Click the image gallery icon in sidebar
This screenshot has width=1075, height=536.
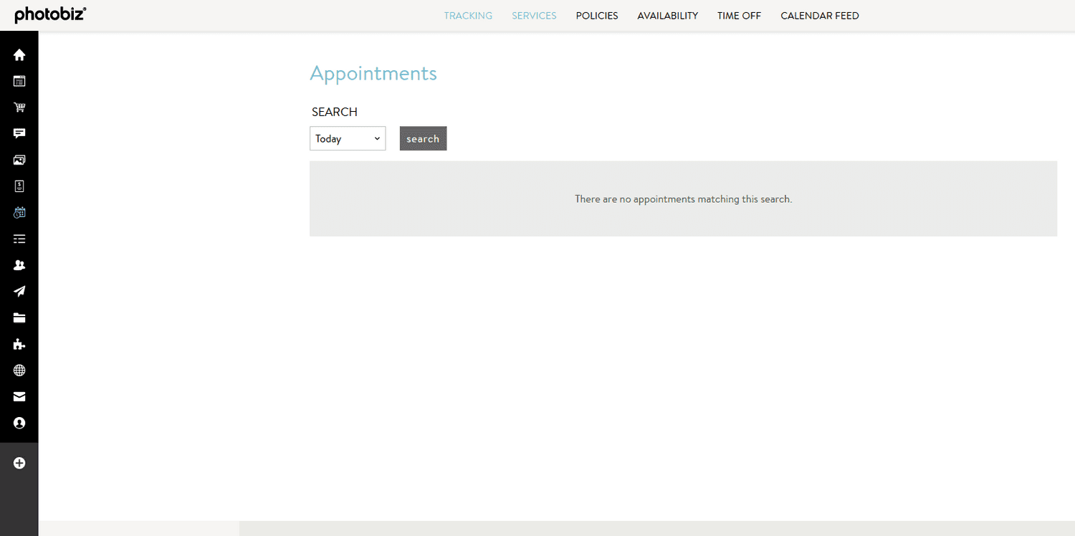pos(19,159)
